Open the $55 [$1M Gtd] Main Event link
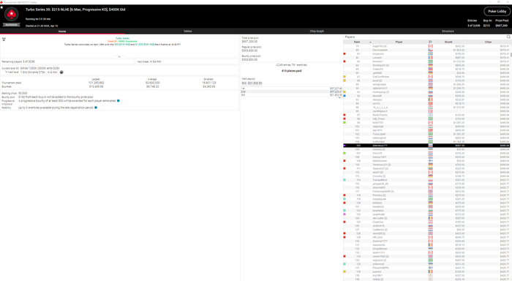This screenshot has width=512, height=281. 122,45
